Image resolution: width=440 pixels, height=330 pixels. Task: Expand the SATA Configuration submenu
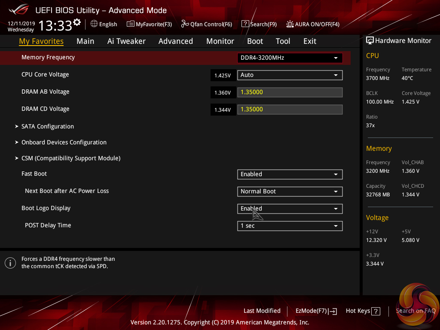coord(47,126)
